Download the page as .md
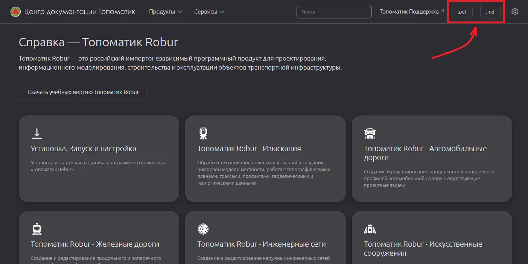Screen dimensions: 528x264 click(490, 12)
